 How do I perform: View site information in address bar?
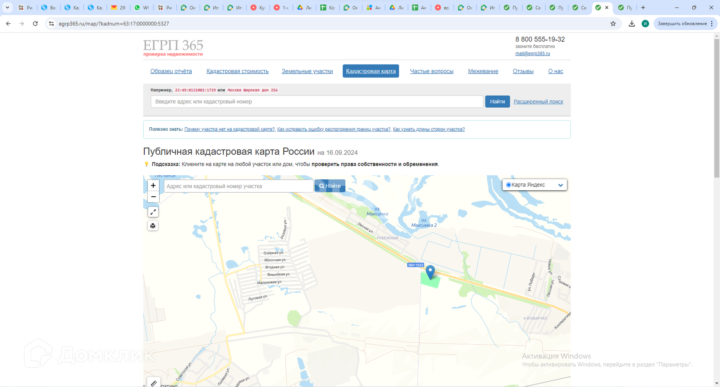pyautogui.click(x=51, y=24)
